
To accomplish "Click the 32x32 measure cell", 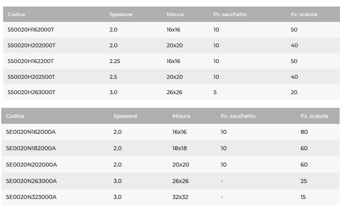I will [180, 197].
